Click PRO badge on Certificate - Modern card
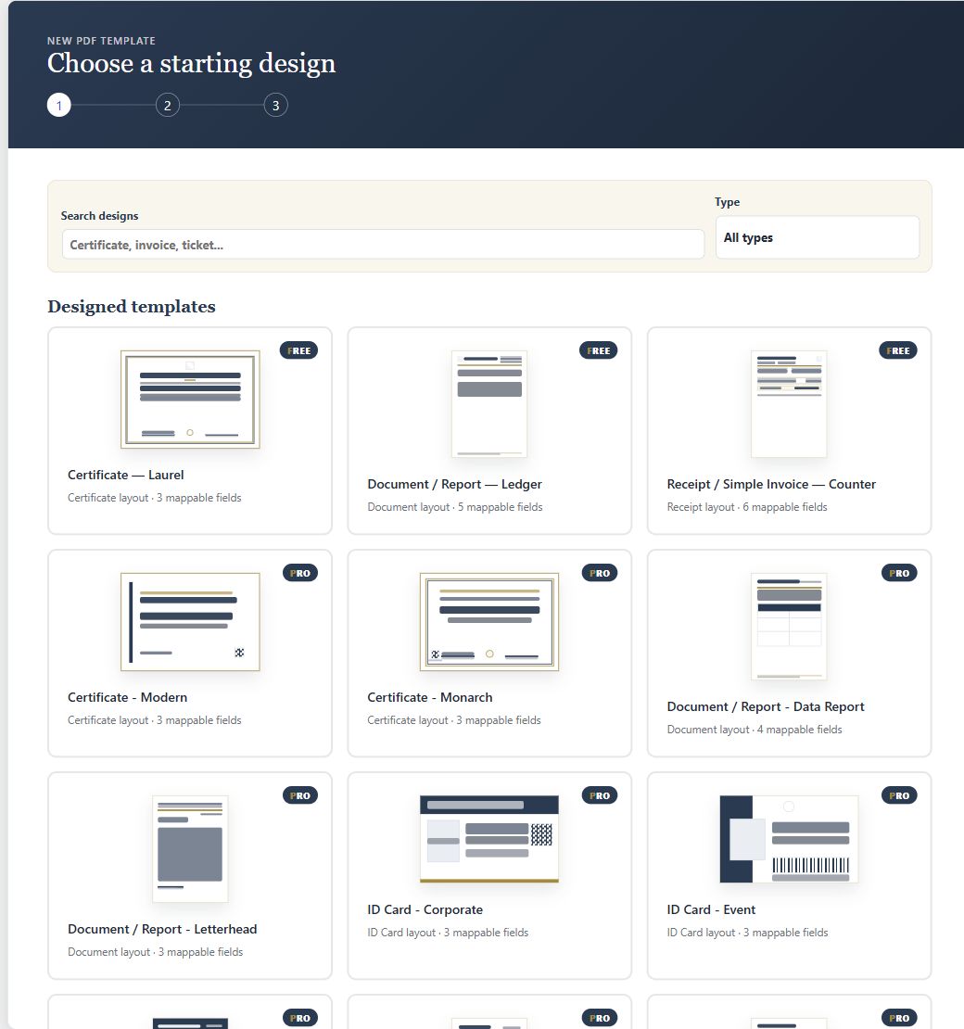 click(300, 573)
